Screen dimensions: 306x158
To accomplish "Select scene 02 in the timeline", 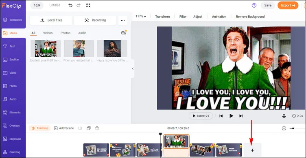I will click(x=123, y=150).
